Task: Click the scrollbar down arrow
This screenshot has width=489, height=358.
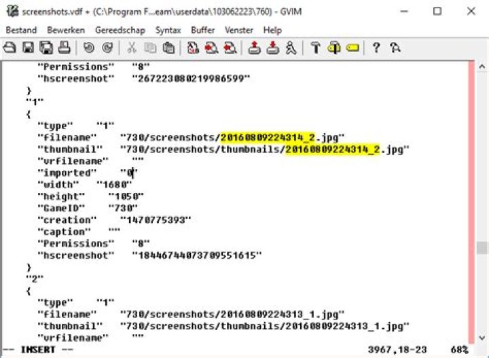Action: [482, 338]
